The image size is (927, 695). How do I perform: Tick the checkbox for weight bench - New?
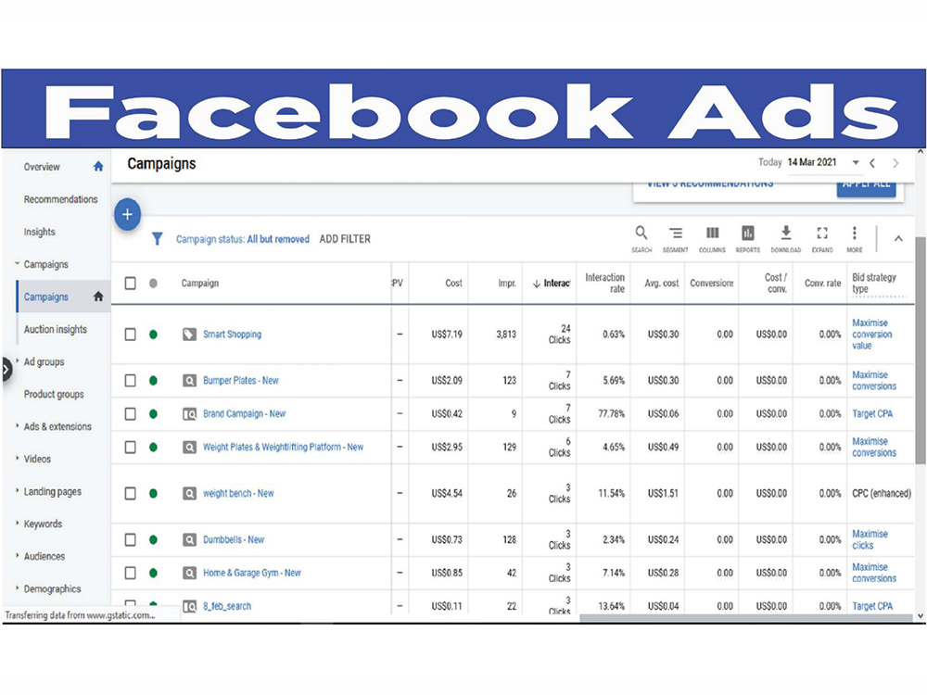[x=130, y=494]
